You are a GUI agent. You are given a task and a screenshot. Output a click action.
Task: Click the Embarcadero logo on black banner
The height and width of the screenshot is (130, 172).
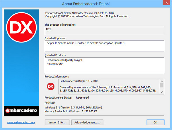tap(22, 111)
